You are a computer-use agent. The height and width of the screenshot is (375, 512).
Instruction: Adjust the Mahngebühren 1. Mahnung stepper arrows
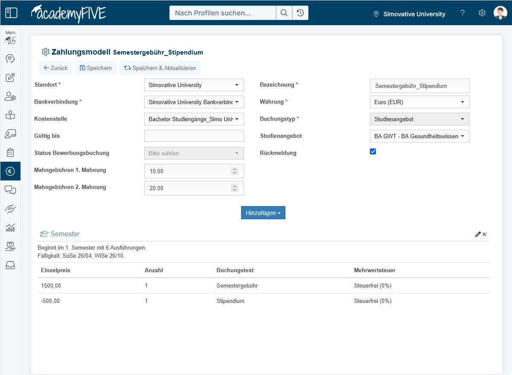[234, 171]
